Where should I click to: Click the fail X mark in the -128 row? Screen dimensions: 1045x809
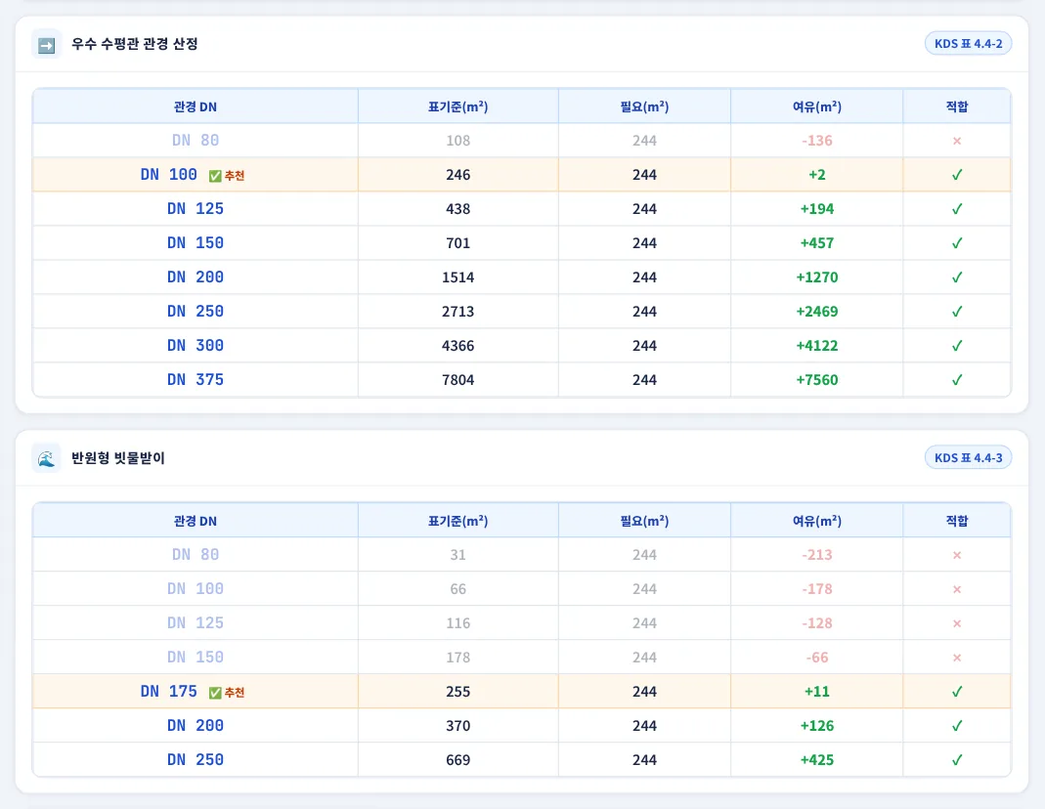tap(957, 623)
